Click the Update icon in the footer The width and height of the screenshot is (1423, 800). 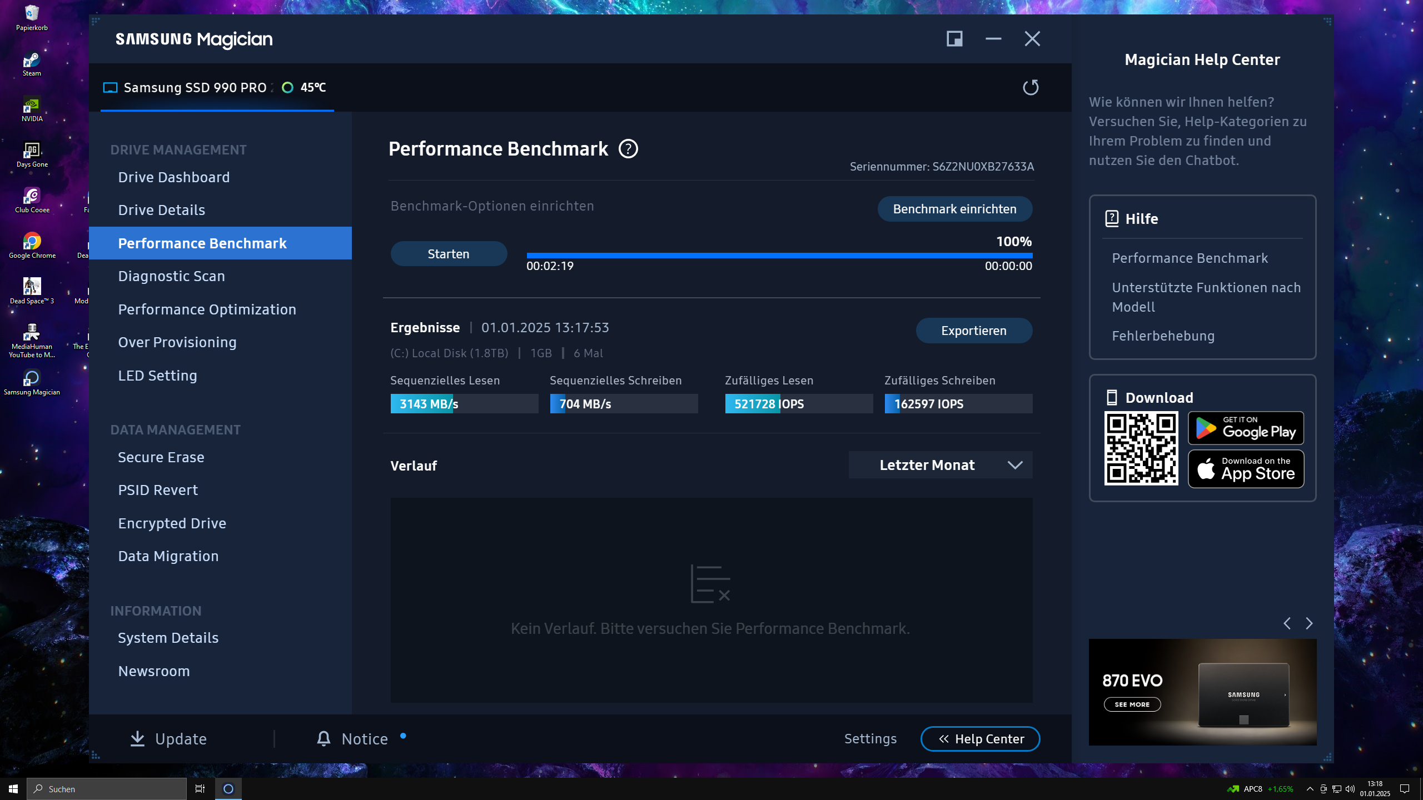[x=137, y=739]
